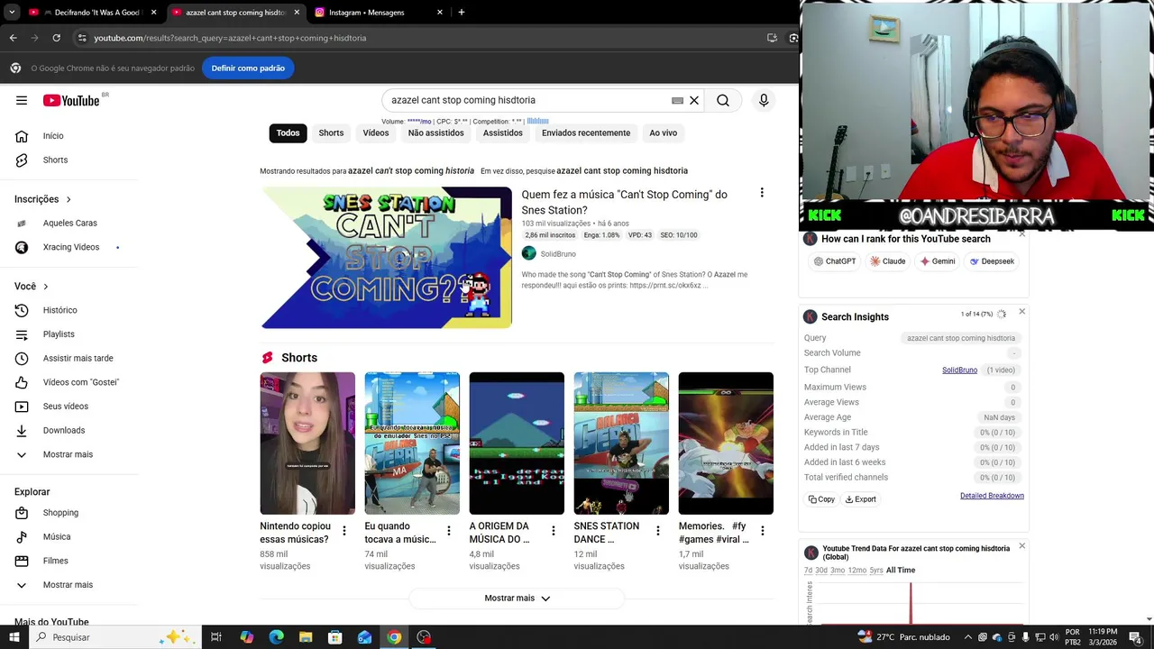This screenshot has width=1154, height=649.
Task: Ask Claude how to rank
Action: [x=888, y=261]
